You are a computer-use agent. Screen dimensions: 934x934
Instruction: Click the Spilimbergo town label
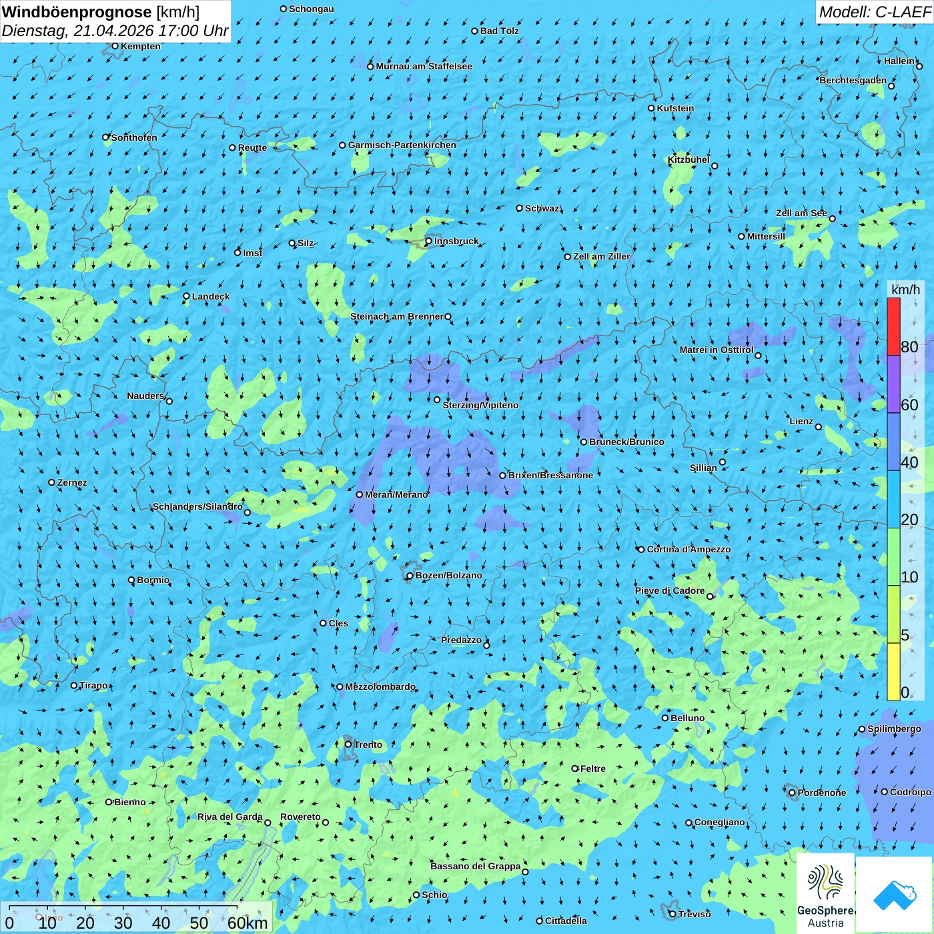coord(894,729)
